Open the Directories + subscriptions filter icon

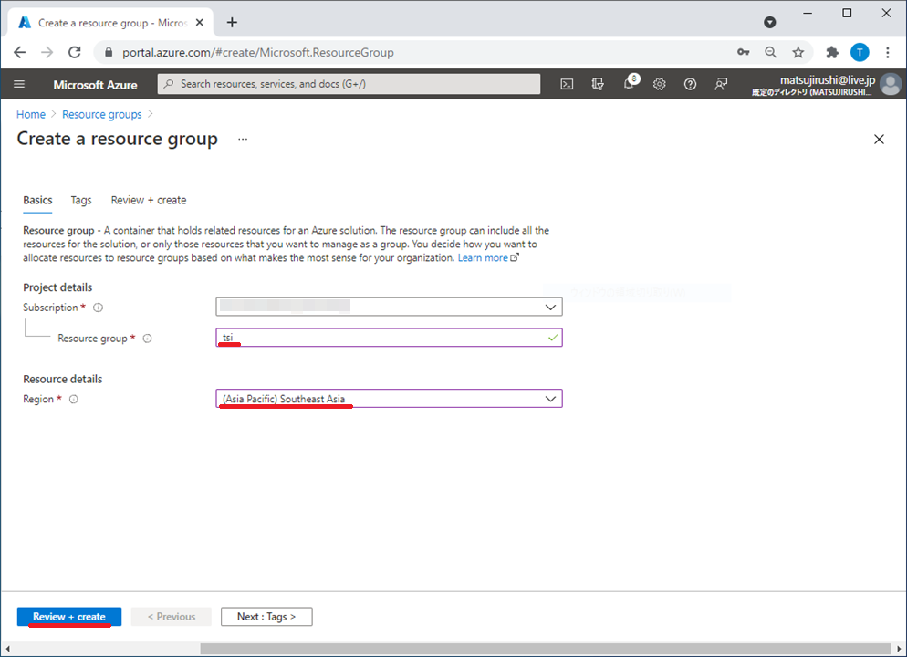[598, 84]
